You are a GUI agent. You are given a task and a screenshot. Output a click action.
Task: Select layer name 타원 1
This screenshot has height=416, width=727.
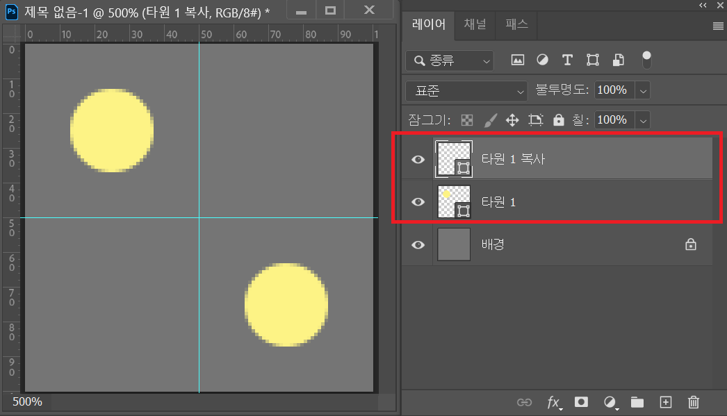[498, 202]
